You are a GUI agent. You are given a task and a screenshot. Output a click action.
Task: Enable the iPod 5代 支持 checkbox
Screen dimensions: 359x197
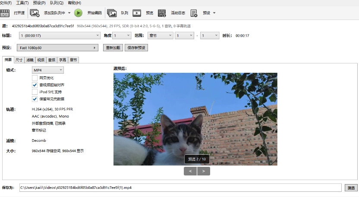point(35,92)
